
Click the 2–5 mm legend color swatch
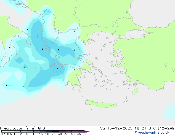point(24,131)
